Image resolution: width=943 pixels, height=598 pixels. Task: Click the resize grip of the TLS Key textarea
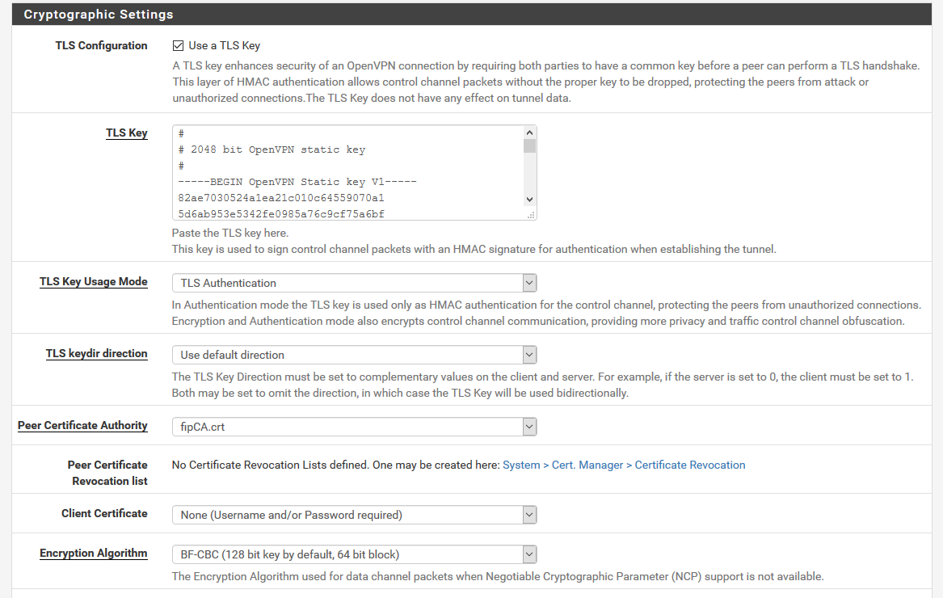tap(533, 213)
